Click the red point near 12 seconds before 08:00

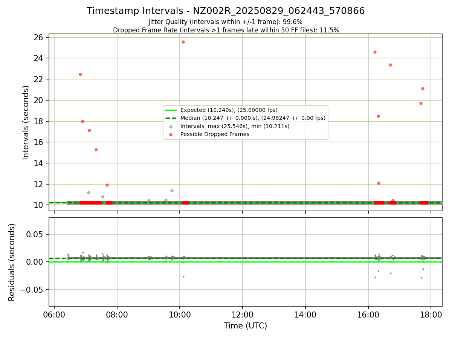[x=107, y=185]
